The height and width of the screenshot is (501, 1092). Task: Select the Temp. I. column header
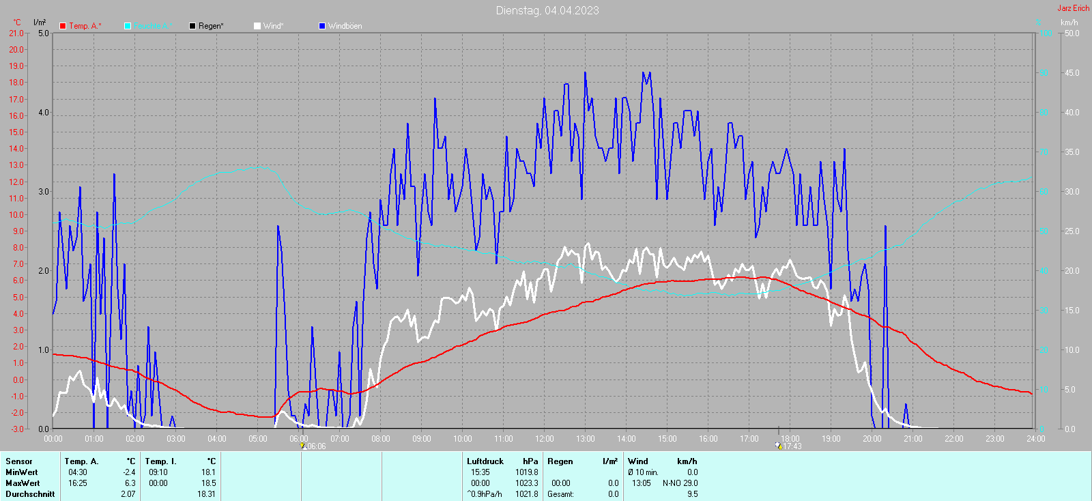click(160, 461)
